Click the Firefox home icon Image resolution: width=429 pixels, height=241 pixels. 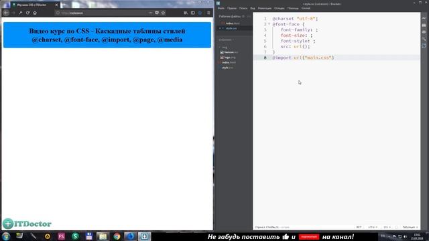tap(35, 13)
